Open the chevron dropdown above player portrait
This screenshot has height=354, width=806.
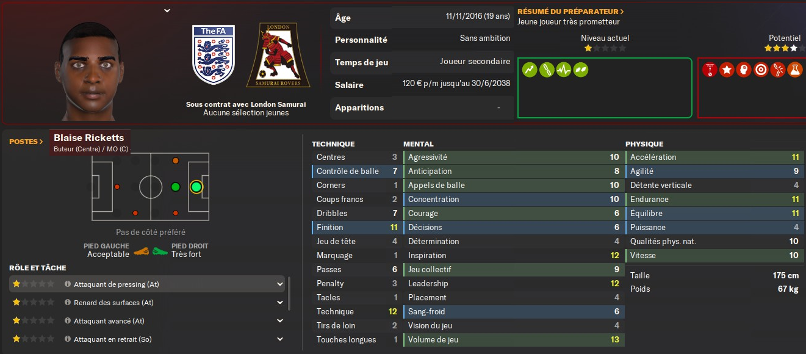click(x=167, y=10)
